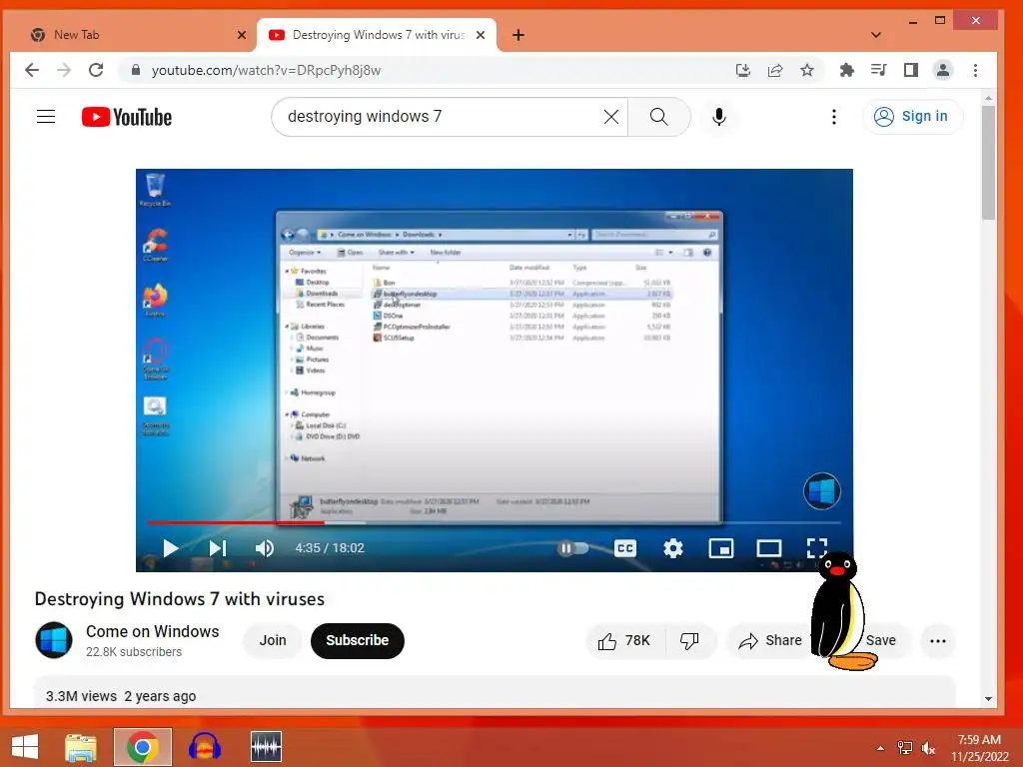Bookmark this page with the star icon
Image resolution: width=1023 pixels, height=767 pixels.
807,70
